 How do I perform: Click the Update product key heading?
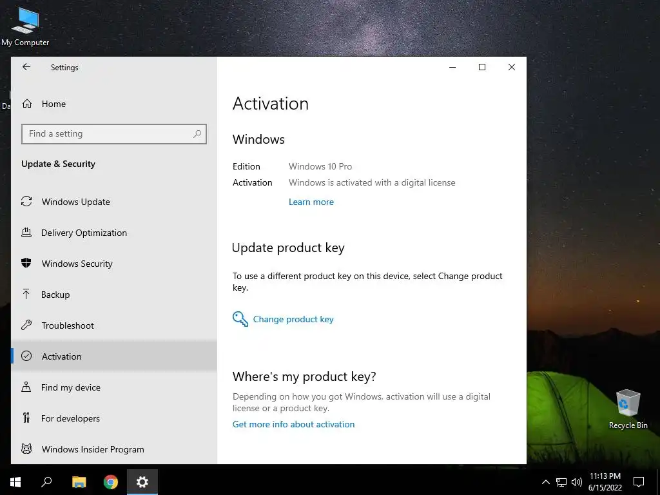[x=288, y=248]
